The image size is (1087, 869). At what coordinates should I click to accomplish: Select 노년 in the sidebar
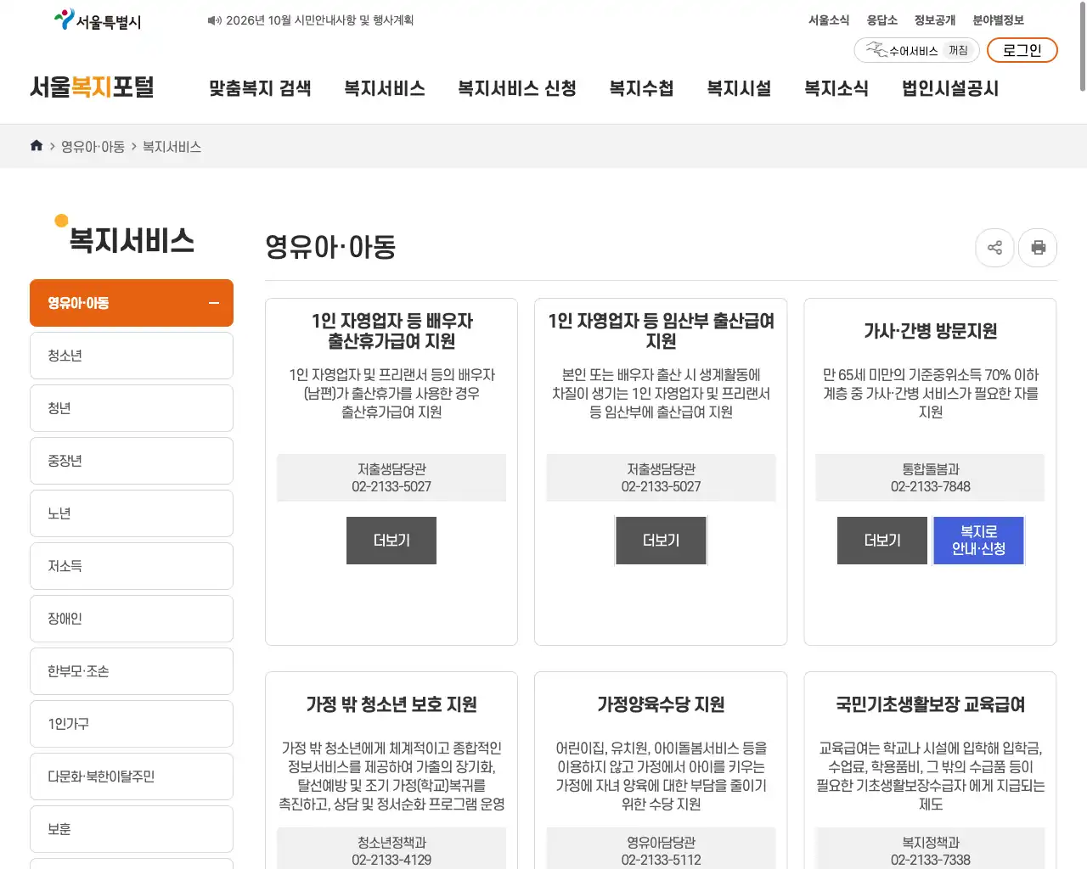132,513
